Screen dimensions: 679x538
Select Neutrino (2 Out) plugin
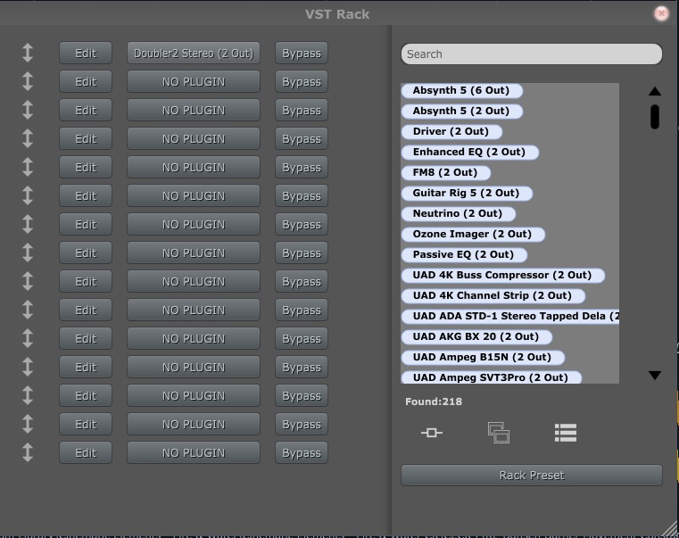coord(459,213)
